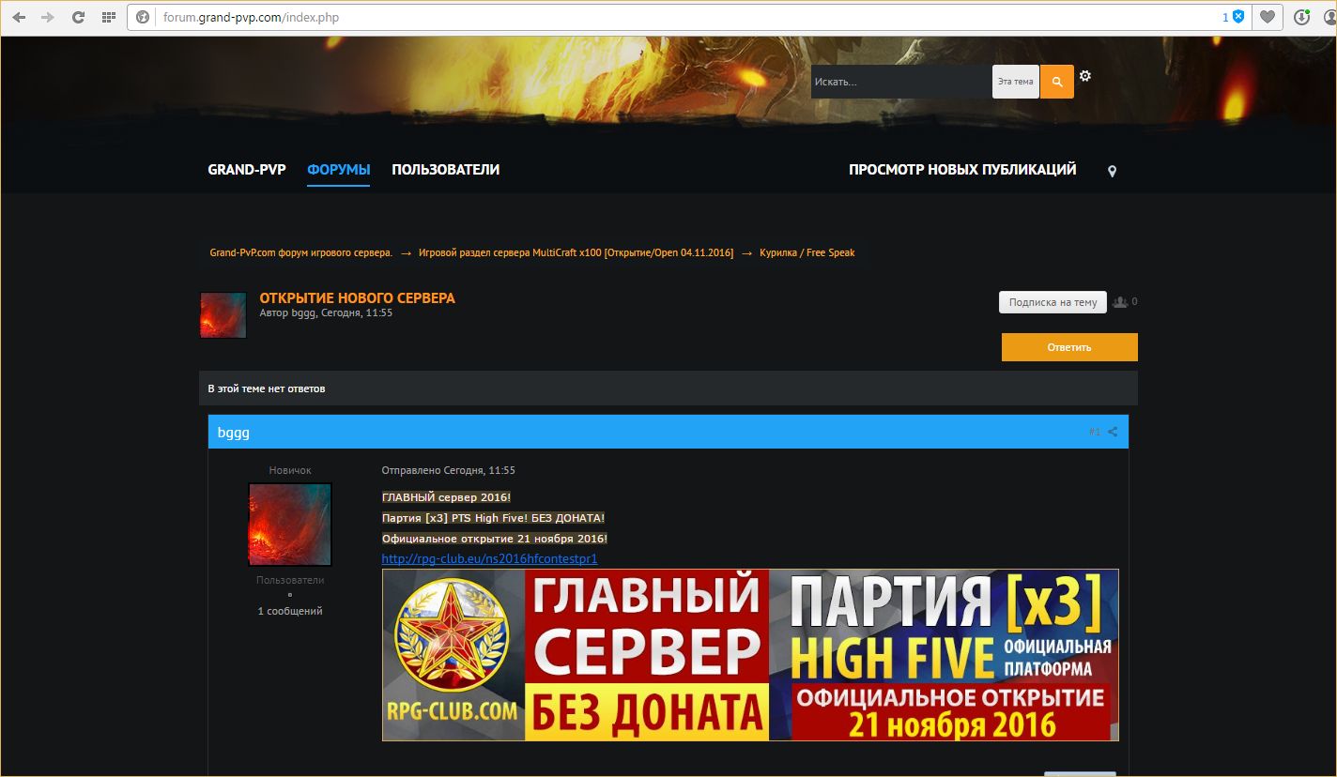Open the GRAND-PVP navigation item
Image resolution: width=1337 pixels, height=777 pixels.
click(x=247, y=170)
